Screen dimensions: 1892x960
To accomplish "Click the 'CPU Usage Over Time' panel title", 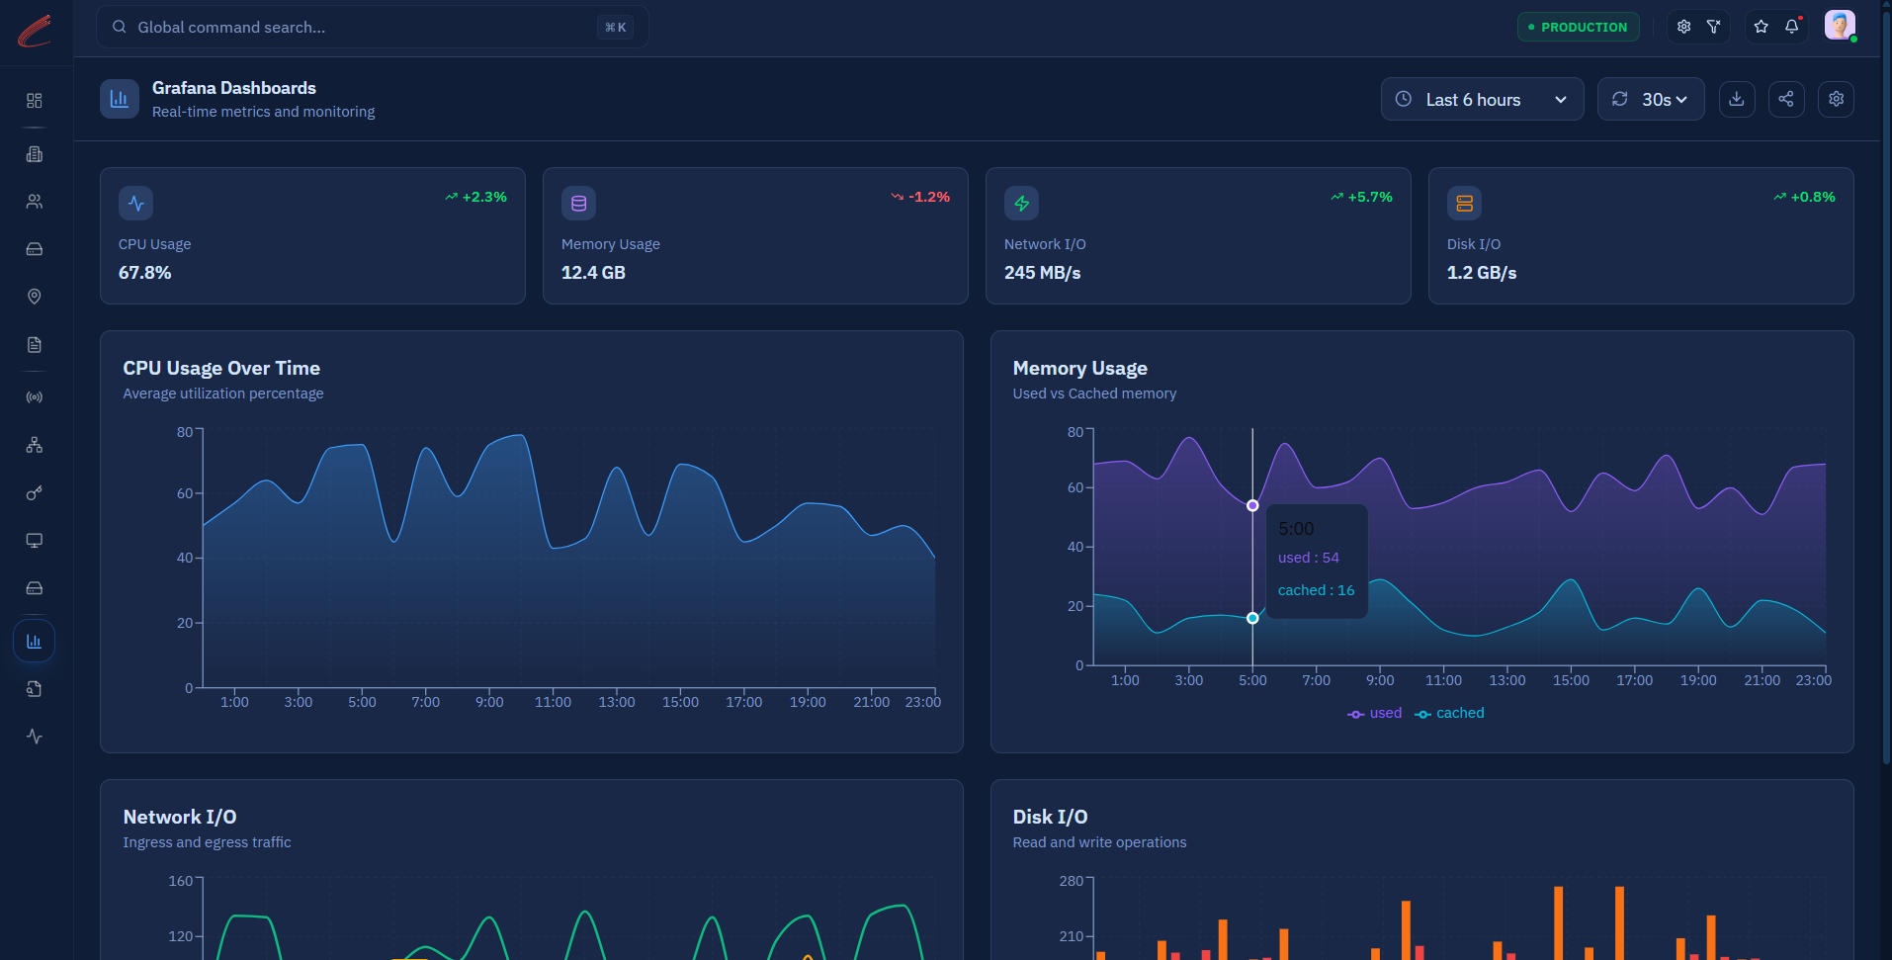I will point(221,369).
